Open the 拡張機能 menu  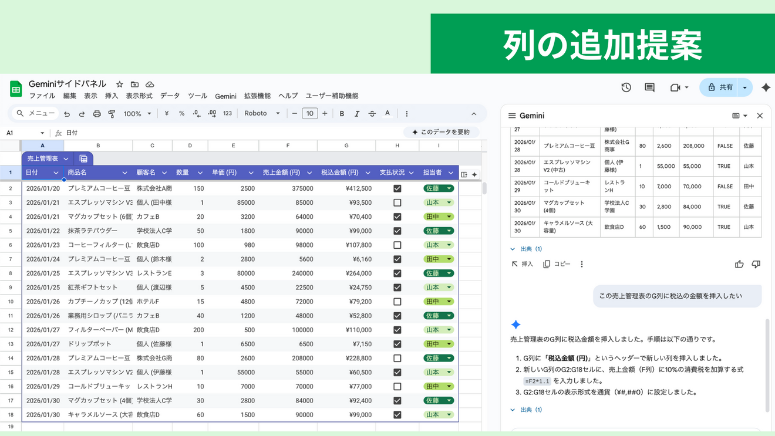pos(257,96)
